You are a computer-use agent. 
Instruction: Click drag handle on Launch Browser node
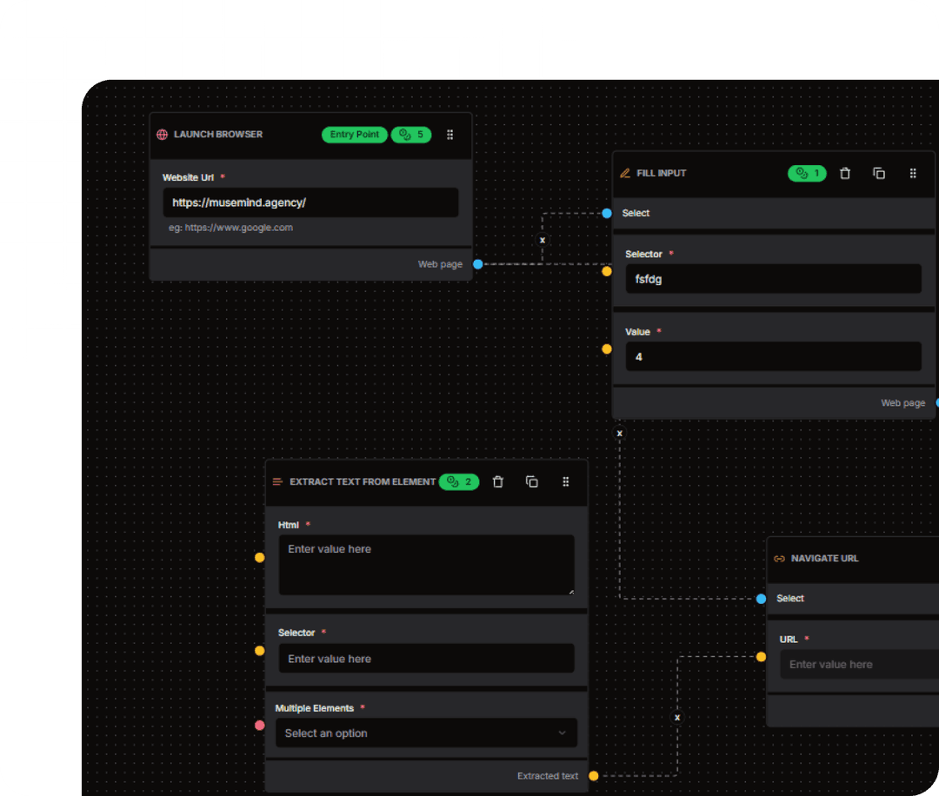point(450,135)
